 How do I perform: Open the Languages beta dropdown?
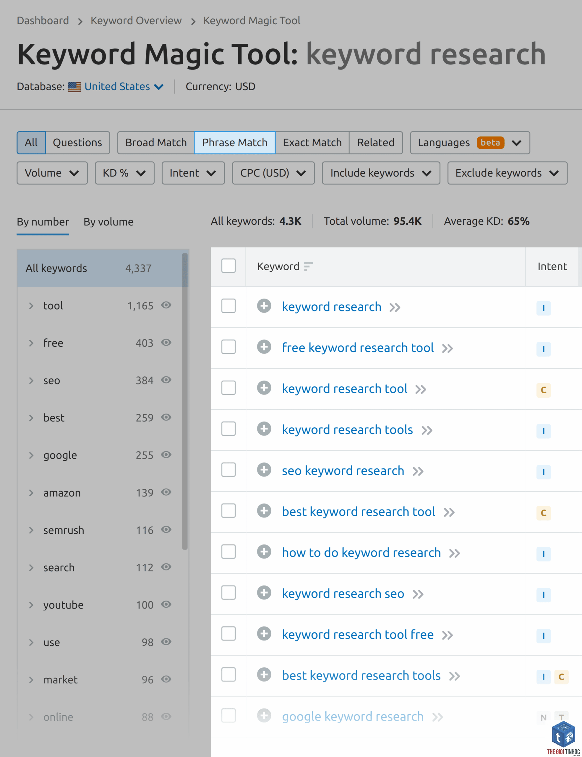click(470, 143)
